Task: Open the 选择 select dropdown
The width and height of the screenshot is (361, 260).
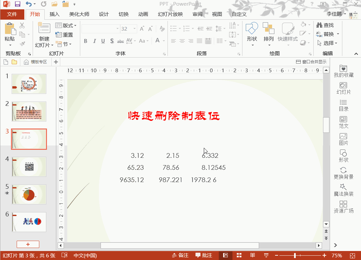Action: tap(327, 43)
